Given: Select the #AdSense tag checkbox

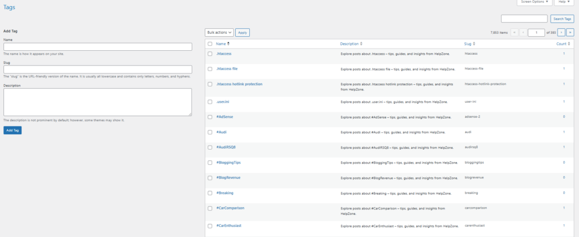Looking at the screenshot, I should pyautogui.click(x=210, y=117).
